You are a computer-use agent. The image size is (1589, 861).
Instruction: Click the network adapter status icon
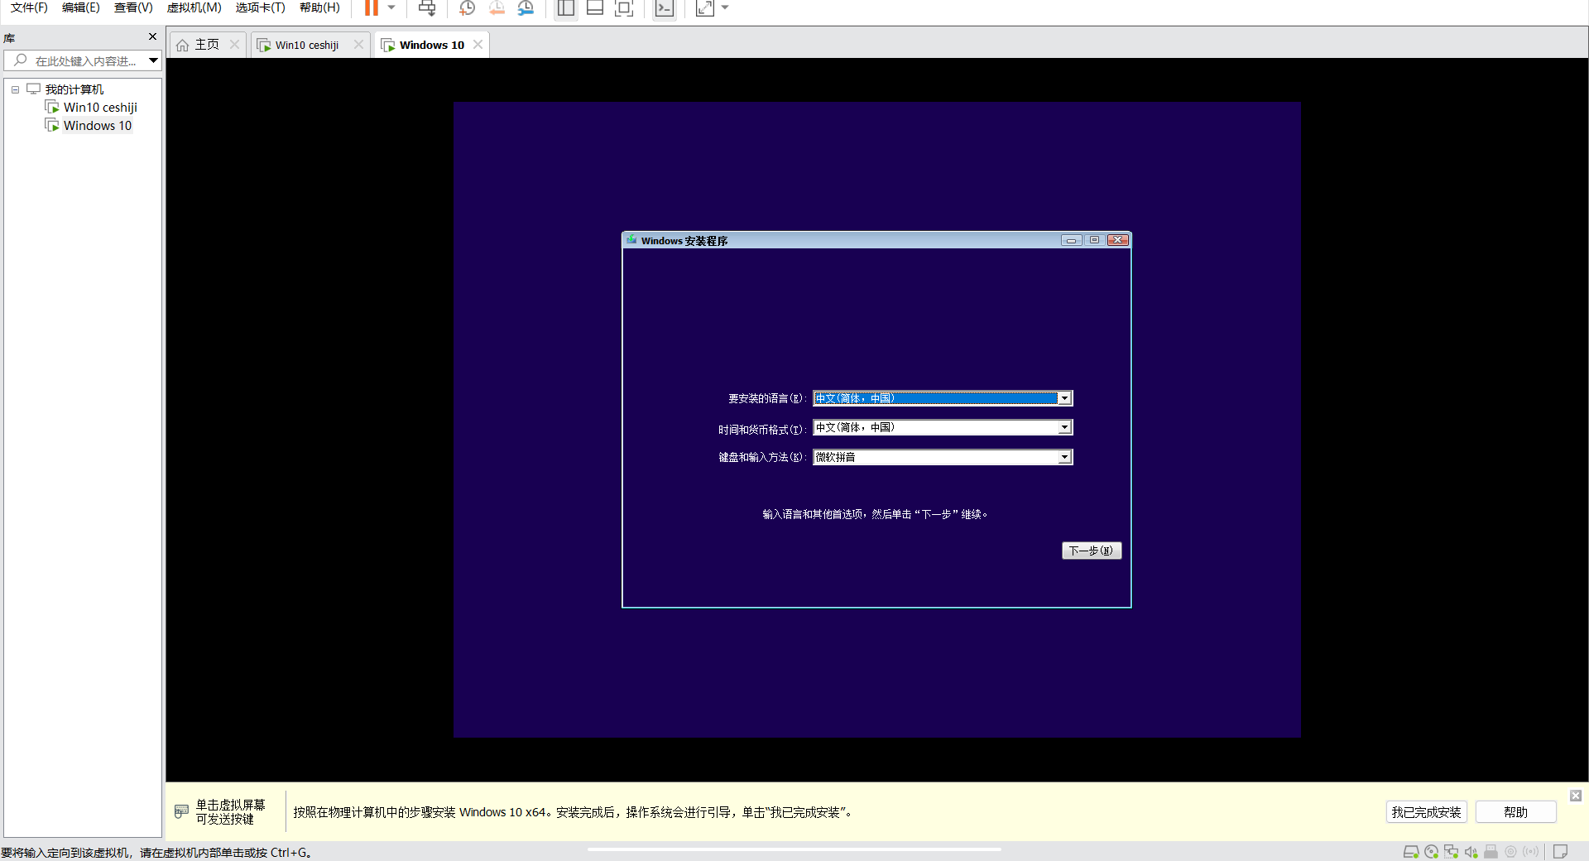1451,852
